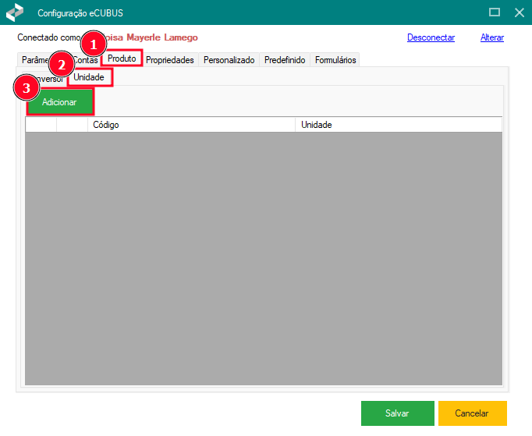
Task: Select the Unidade sub-tab
Action: click(89, 77)
